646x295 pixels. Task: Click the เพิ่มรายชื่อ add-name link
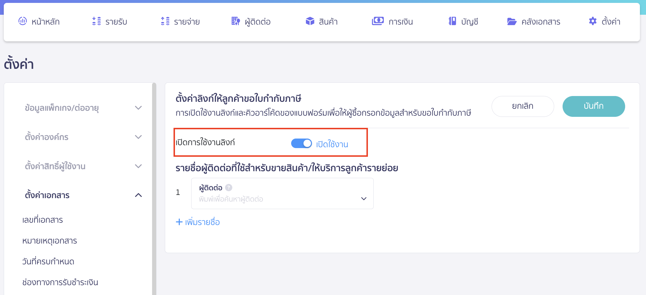(x=198, y=222)
